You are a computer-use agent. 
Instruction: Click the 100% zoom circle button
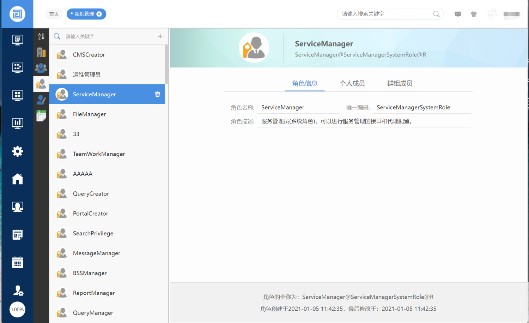17,310
